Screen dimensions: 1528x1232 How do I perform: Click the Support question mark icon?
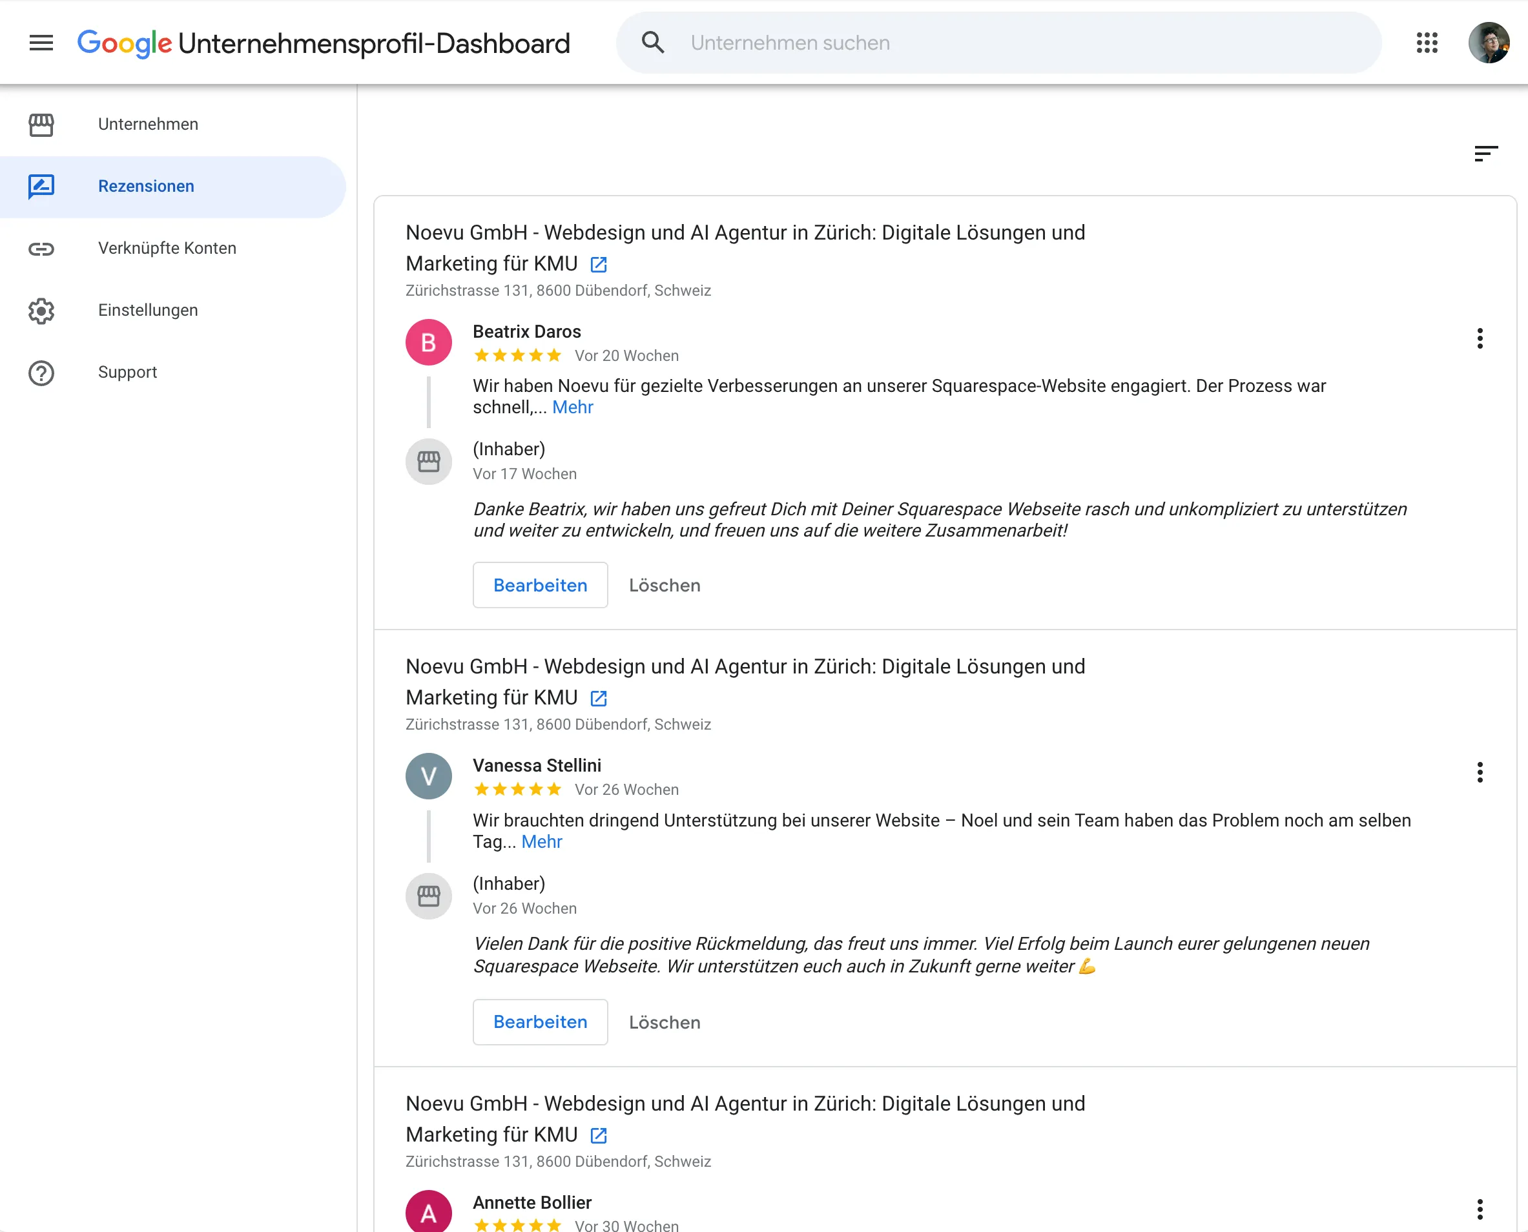(x=41, y=373)
